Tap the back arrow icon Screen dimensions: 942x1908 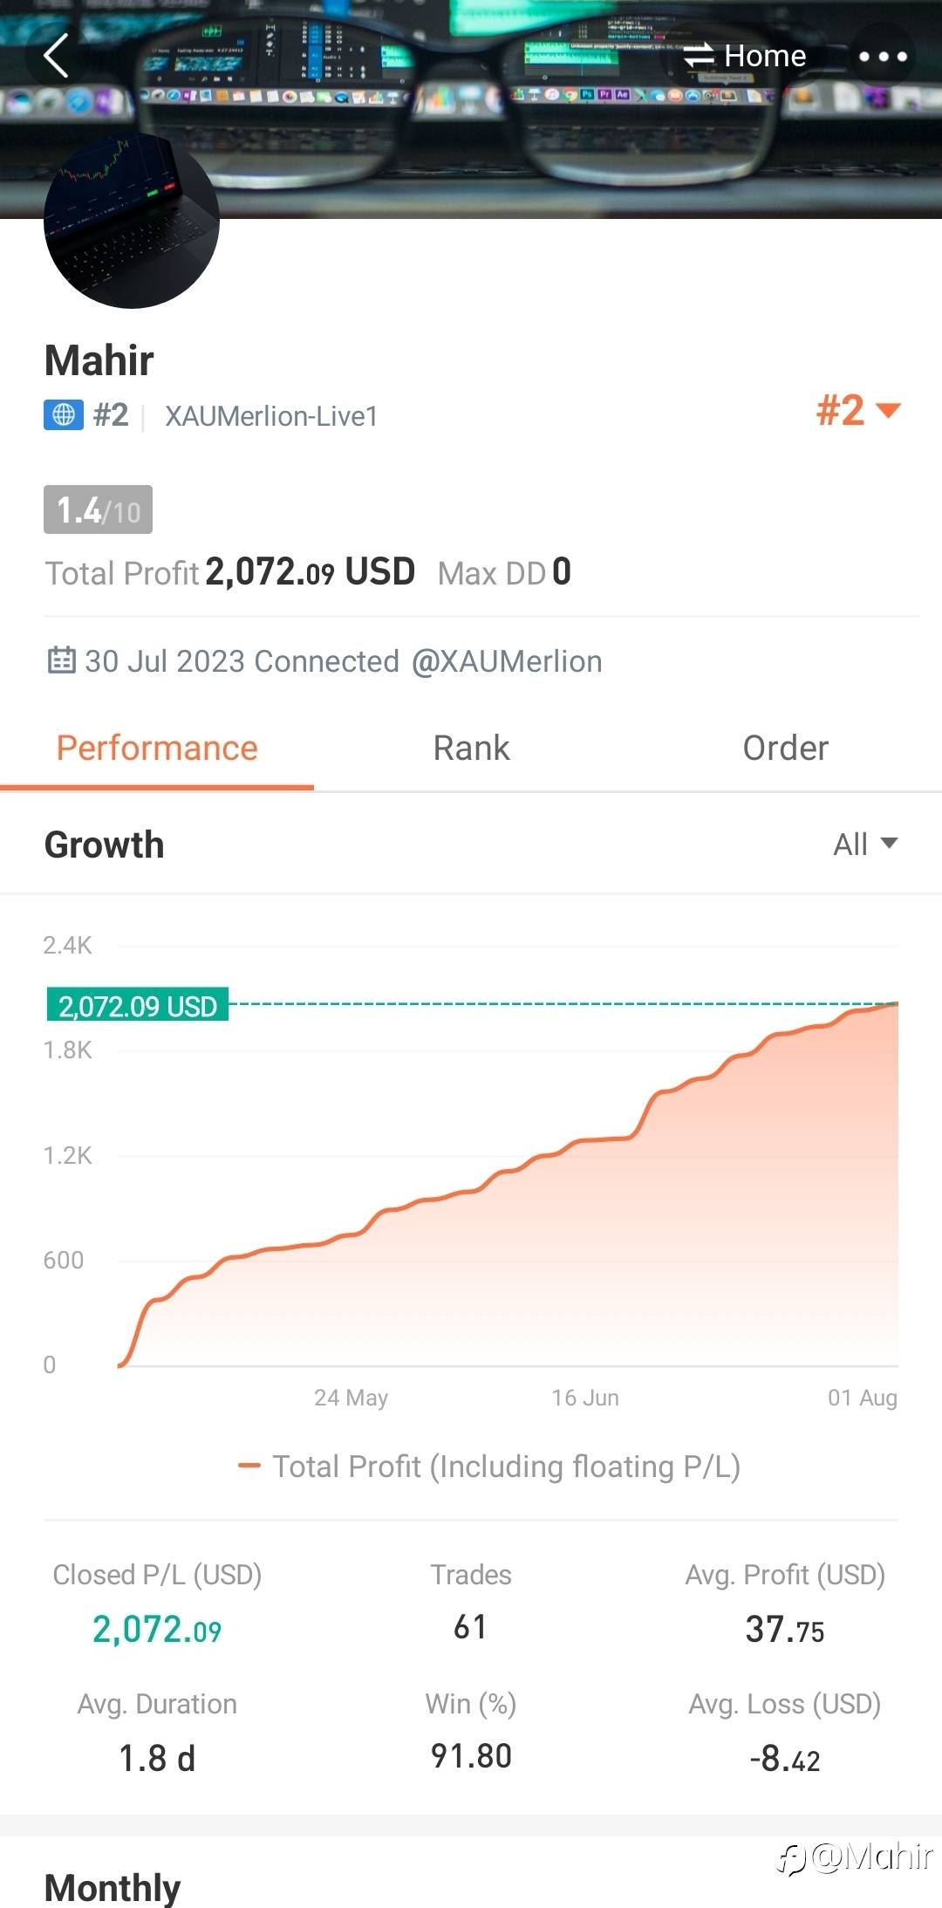pos(56,57)
